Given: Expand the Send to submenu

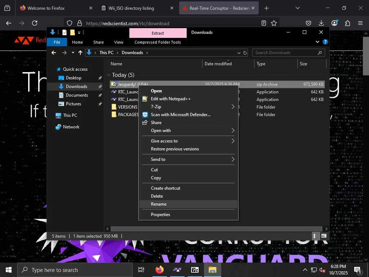Looking at the screenshot, I should tap(188, 159).
